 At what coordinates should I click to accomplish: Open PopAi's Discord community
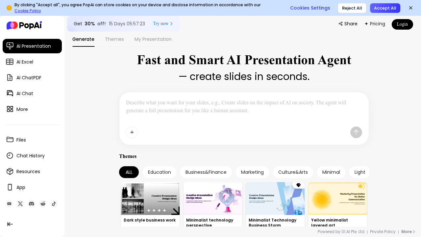click(x=31, y=204)
